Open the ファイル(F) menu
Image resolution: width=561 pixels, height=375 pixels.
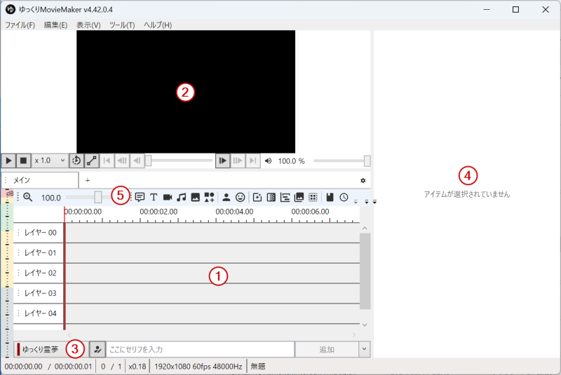[x=20, y=25]
